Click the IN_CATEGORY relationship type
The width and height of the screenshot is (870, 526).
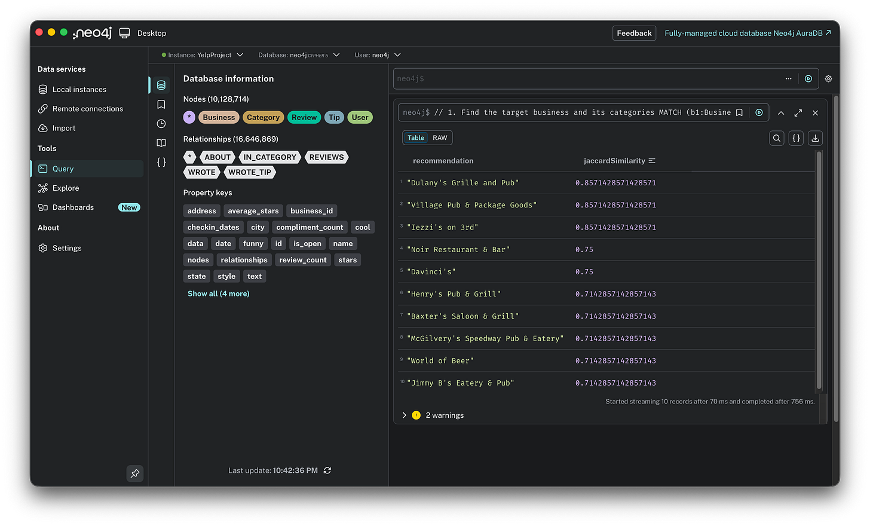(x=270, y=157)
